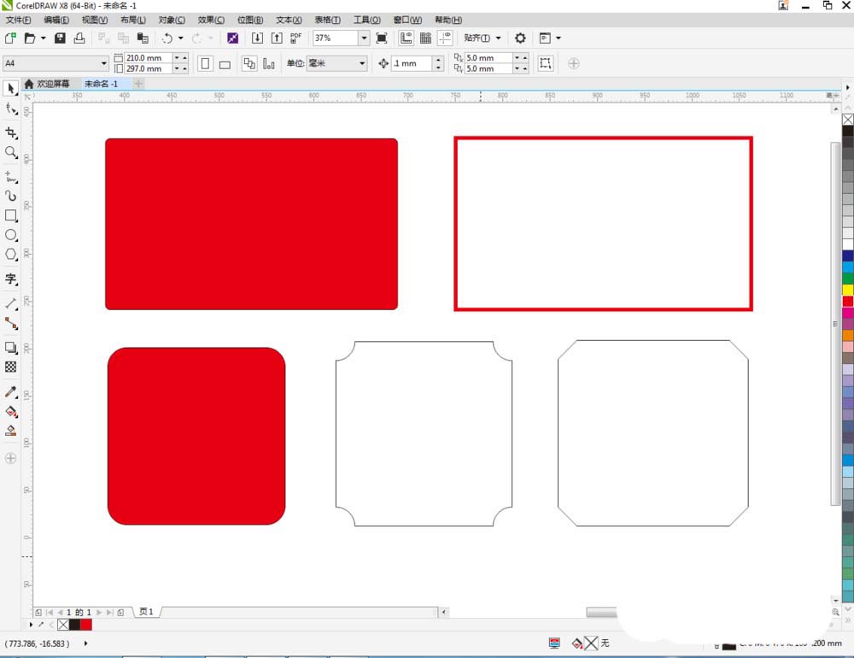
Task: Select the Freehand tool
Action: pyautogui.click(x=11, y=177)
